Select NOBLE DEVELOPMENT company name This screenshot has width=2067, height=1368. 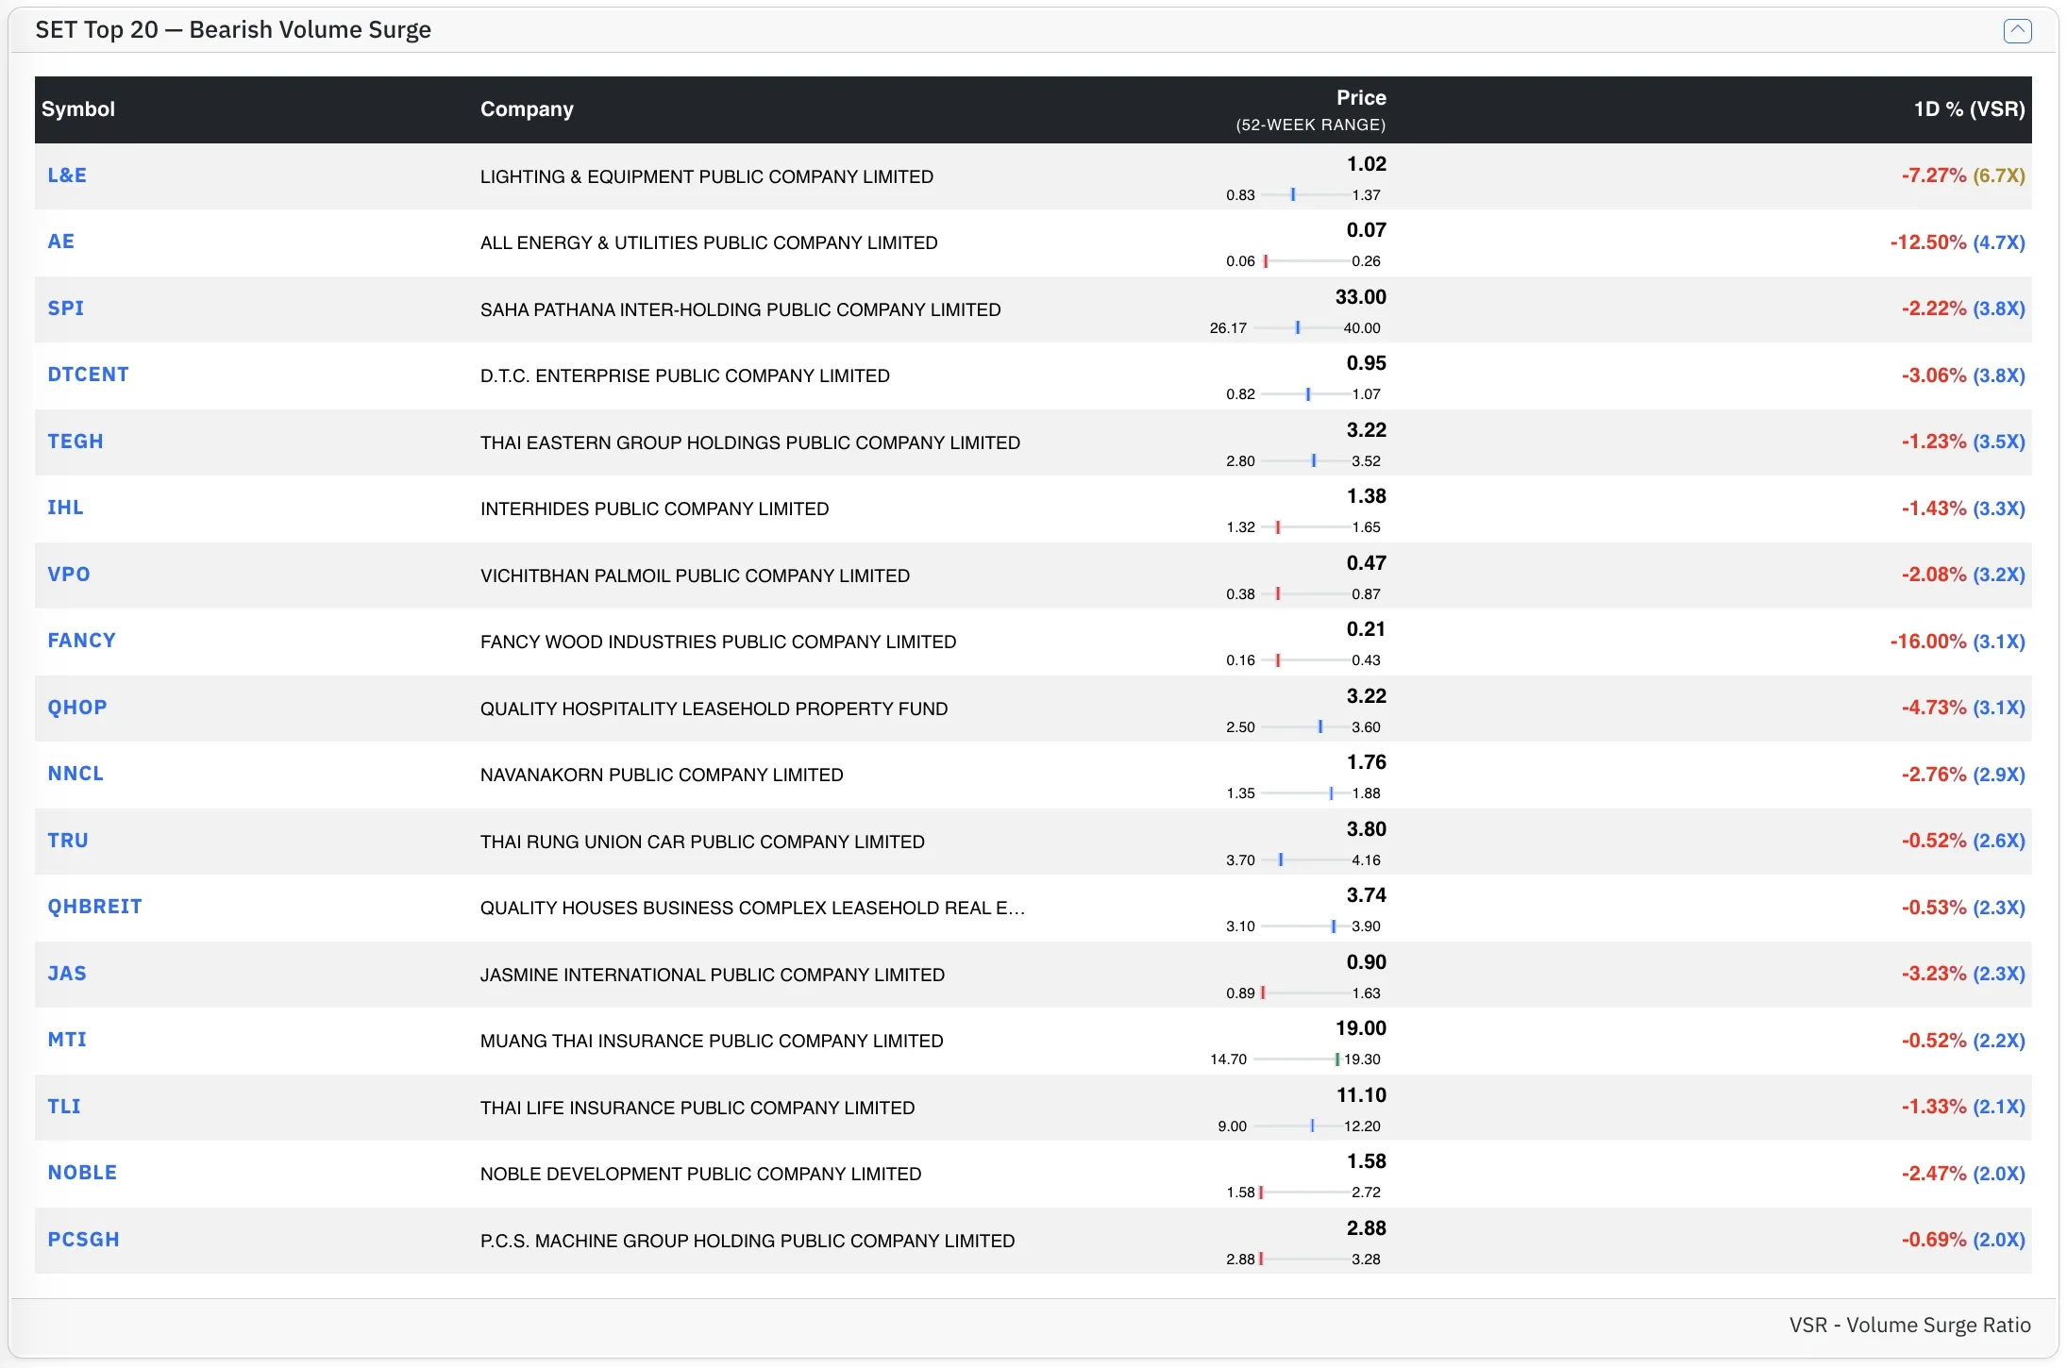click(700, 1174)
